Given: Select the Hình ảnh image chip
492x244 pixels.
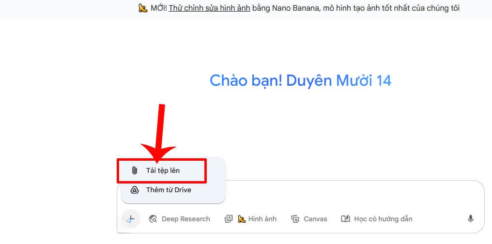Looking at the screenshot, I should [251, 219].
